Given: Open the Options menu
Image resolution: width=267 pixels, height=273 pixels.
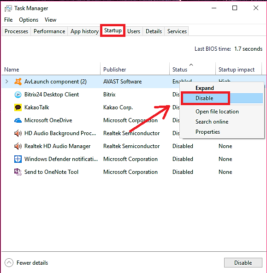Looking at the screenshot, I should pyautogui.click(x=29, y=20).
